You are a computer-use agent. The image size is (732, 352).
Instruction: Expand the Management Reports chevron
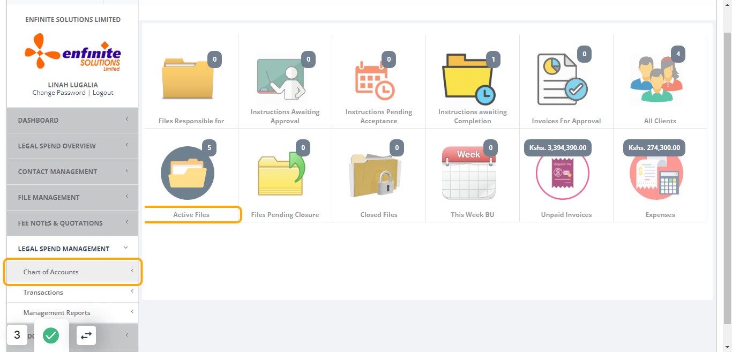132,312
